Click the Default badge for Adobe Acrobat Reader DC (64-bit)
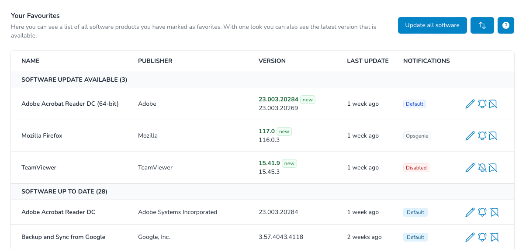 coord(415,104)
